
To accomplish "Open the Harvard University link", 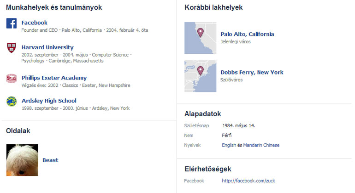I will (x=47, y=47).
